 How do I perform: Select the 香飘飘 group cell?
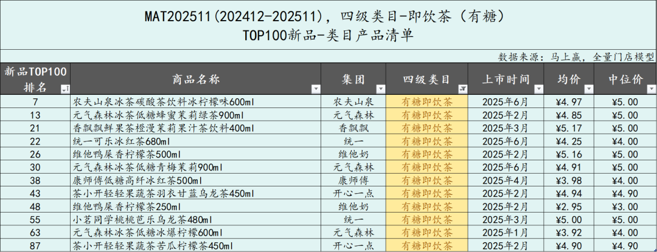(353, 128)
